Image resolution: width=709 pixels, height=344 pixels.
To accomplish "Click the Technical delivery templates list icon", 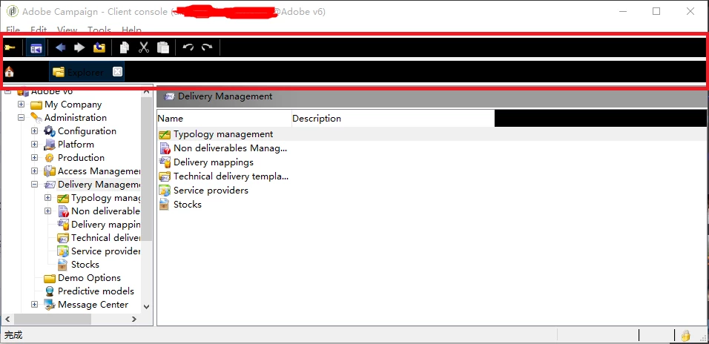I will click(165, 176).
